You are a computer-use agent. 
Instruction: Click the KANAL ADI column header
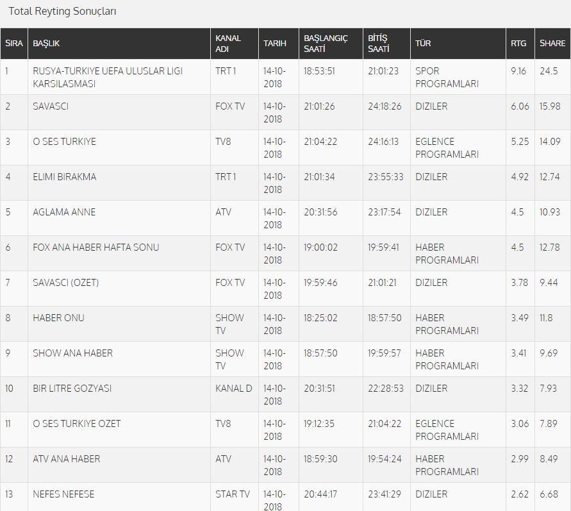235,44
